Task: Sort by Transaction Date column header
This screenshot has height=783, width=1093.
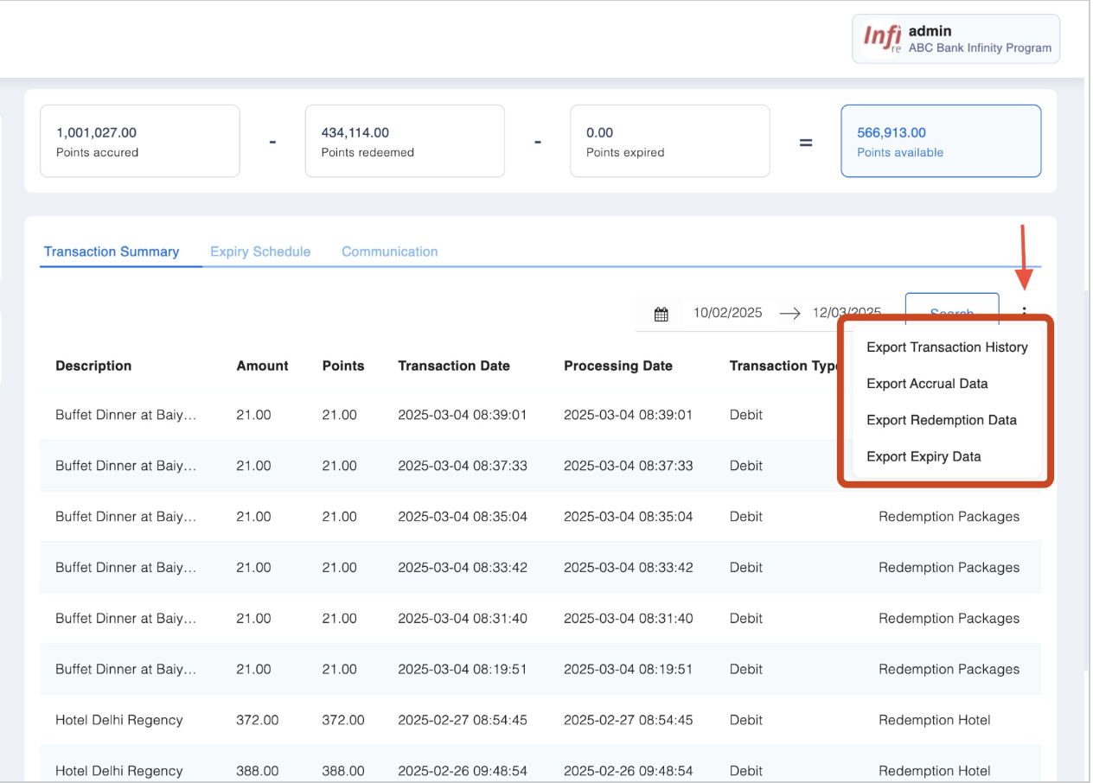Action: click(x=453, y=366)
